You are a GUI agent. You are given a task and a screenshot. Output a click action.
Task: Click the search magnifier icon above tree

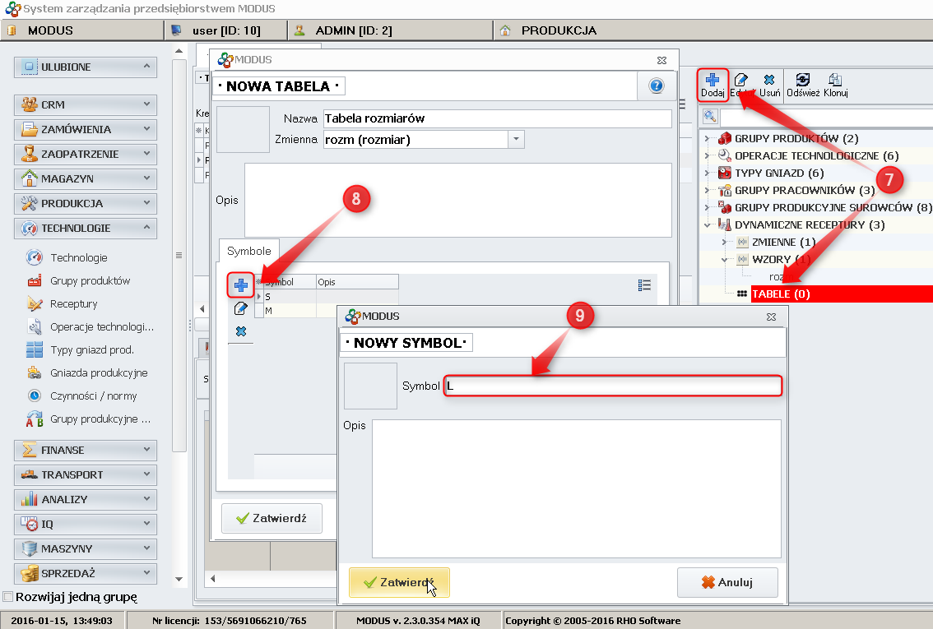point(710,117)
